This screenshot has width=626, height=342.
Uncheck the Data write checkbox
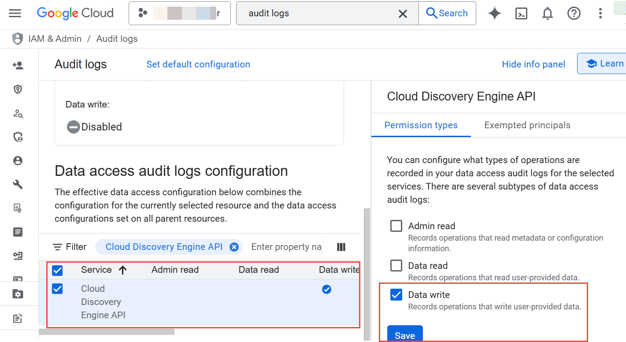[396, 295]
